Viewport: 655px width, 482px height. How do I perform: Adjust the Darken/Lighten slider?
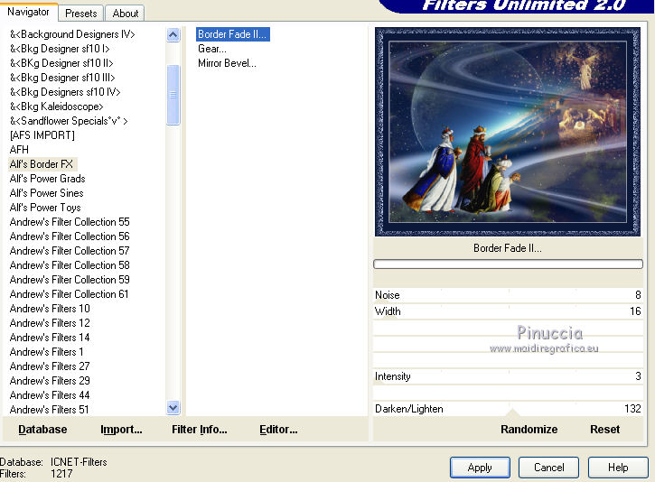[x=508, y=409]
